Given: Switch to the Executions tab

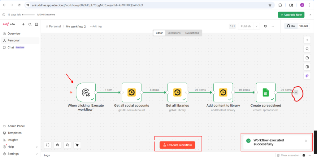Looking at the screenshot, I should coord(174,33).
